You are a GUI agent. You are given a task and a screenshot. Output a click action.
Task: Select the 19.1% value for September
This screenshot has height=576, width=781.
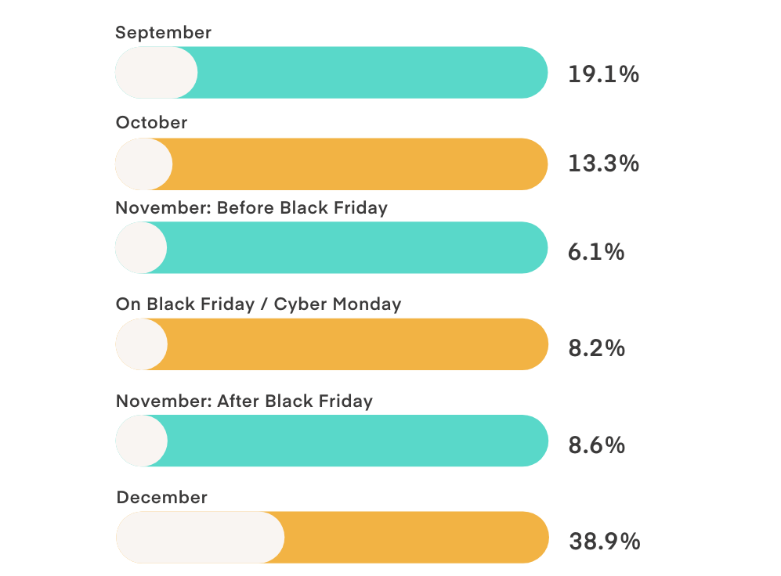click(603, 75)
